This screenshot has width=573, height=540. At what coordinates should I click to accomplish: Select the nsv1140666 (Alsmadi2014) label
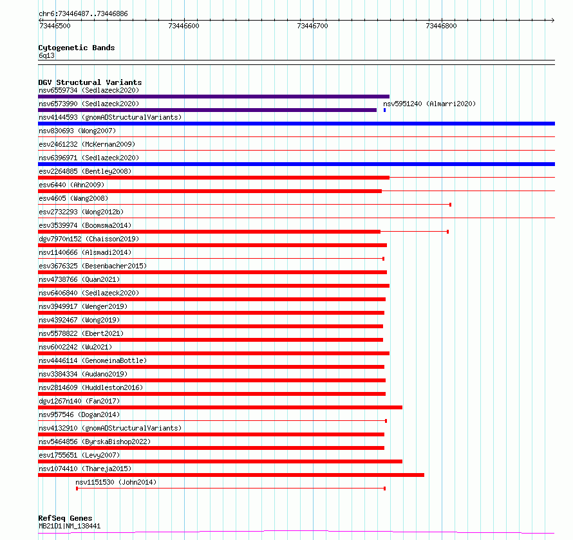pos(85,252)
